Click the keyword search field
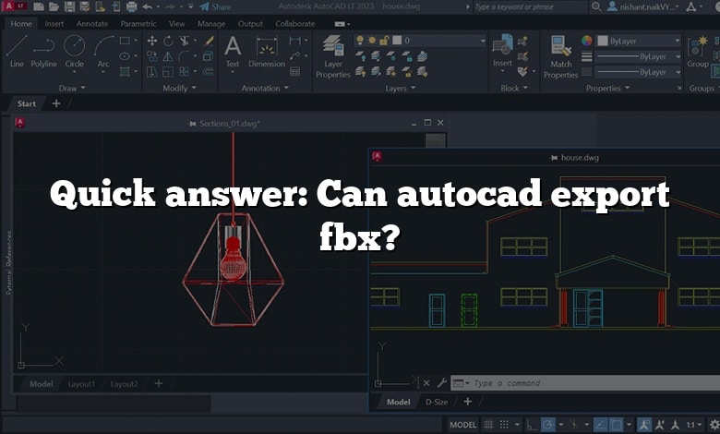720x434 pixels. pos(531,6)
